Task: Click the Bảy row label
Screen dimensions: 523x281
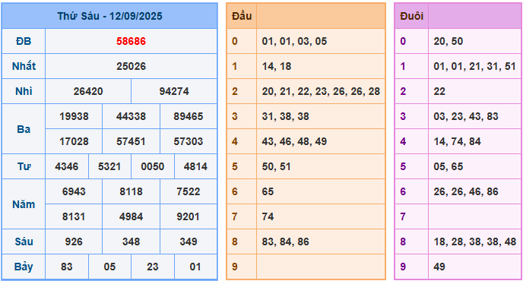Action: click(24, 267)
